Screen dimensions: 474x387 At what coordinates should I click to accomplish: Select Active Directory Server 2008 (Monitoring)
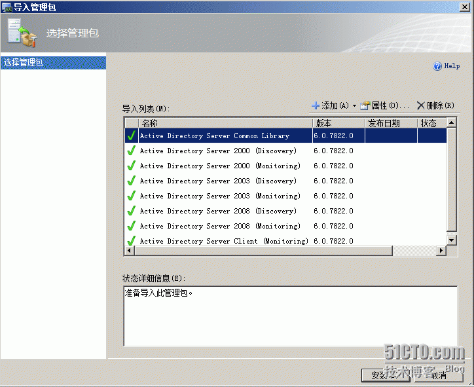click(x=285, y=226)
